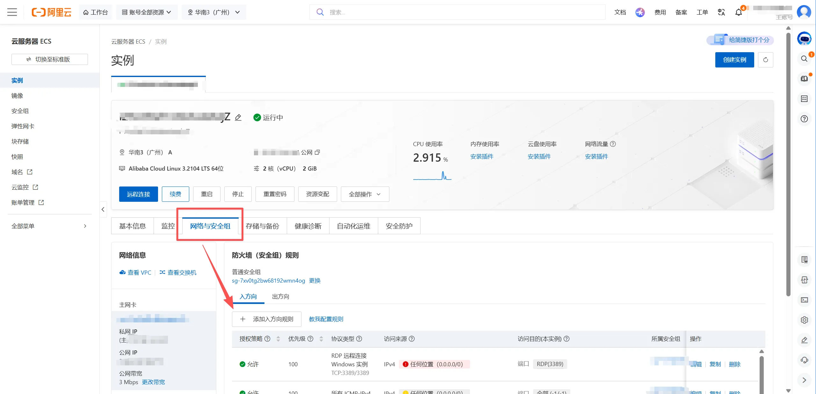Expand the right sidebar with bottom chevron

click(804, 380)
